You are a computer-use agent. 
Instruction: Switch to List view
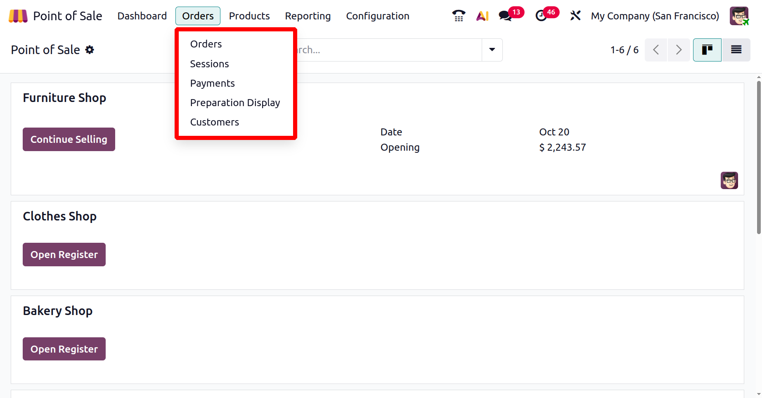[x=736, y=50]
